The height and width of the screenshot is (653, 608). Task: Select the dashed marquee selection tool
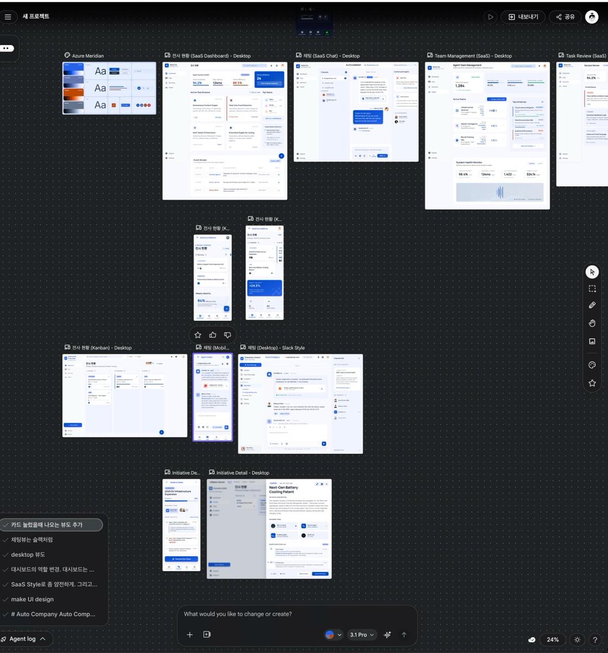592,288
